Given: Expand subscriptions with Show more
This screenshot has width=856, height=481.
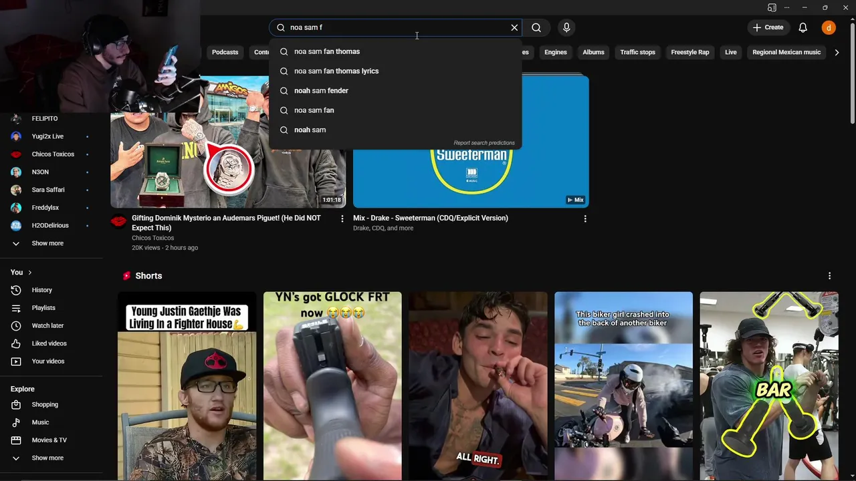Looking at the screenshot, I should point(51,243).
